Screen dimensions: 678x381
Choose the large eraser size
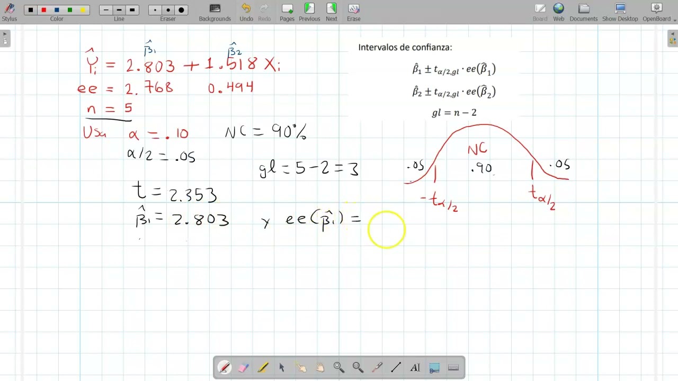pyautogui.click(x=181, y=10)
